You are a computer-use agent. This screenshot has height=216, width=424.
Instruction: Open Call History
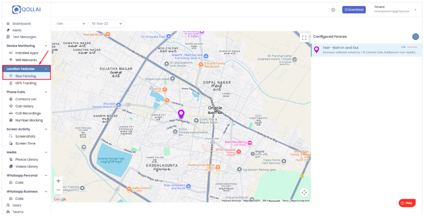pyautogui.click(x=24, y=106)
